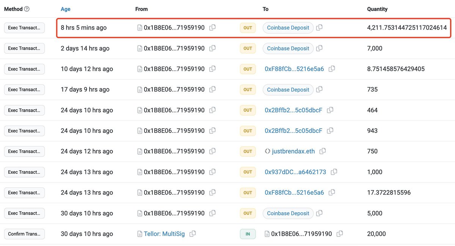Screen dimensions: 455x246
Task: Copy From address in the 943 quantity row
Action: point(212,131)
